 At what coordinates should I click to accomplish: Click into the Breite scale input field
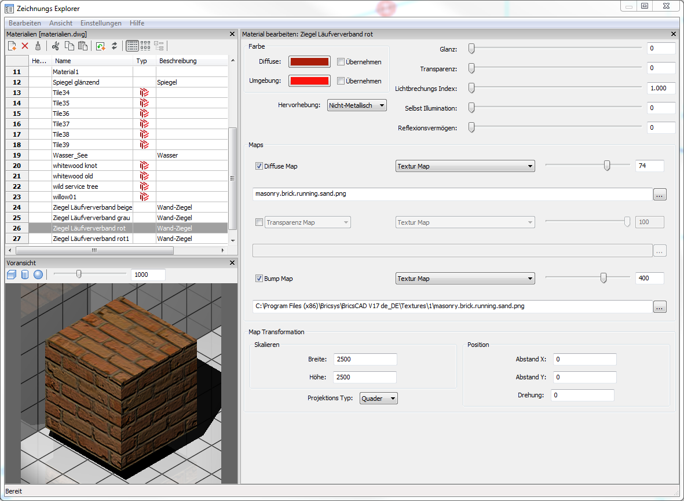pos(365,359)
